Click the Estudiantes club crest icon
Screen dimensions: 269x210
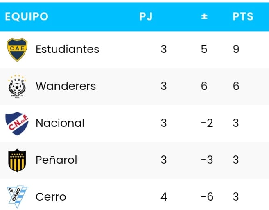18,49
